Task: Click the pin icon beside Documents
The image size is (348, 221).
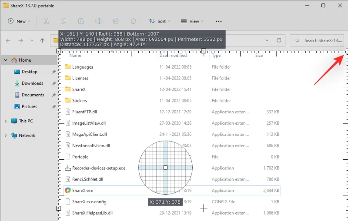Action: pyautogui.click(x=54, y=95)
